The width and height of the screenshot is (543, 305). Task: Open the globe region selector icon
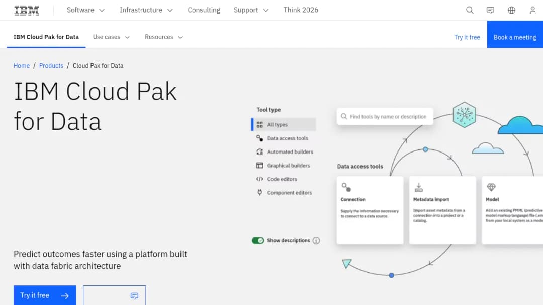(511, 10)
